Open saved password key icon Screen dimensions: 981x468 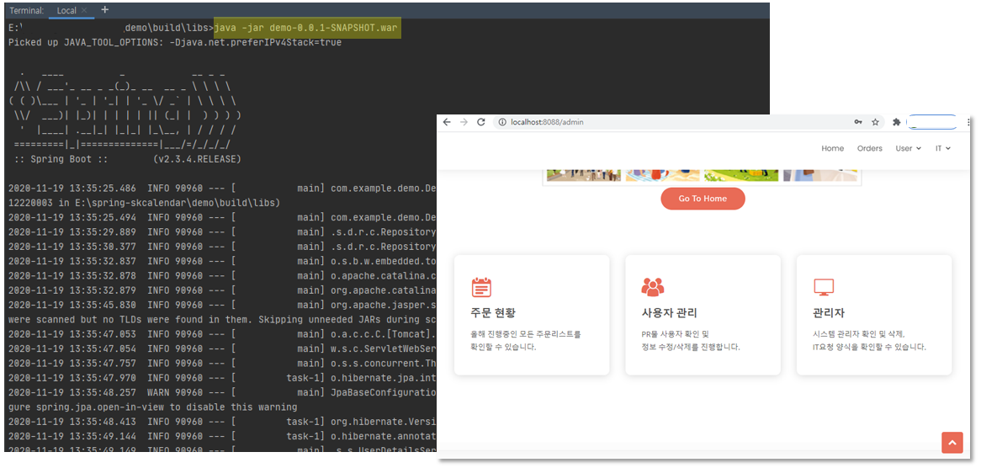tap(858, 122)
